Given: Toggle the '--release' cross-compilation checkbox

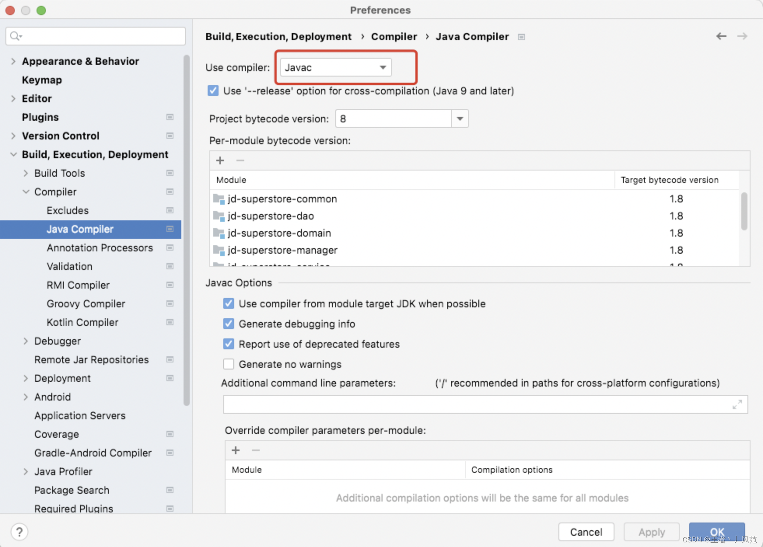Looking at the screenshot, I should (213, 91).
